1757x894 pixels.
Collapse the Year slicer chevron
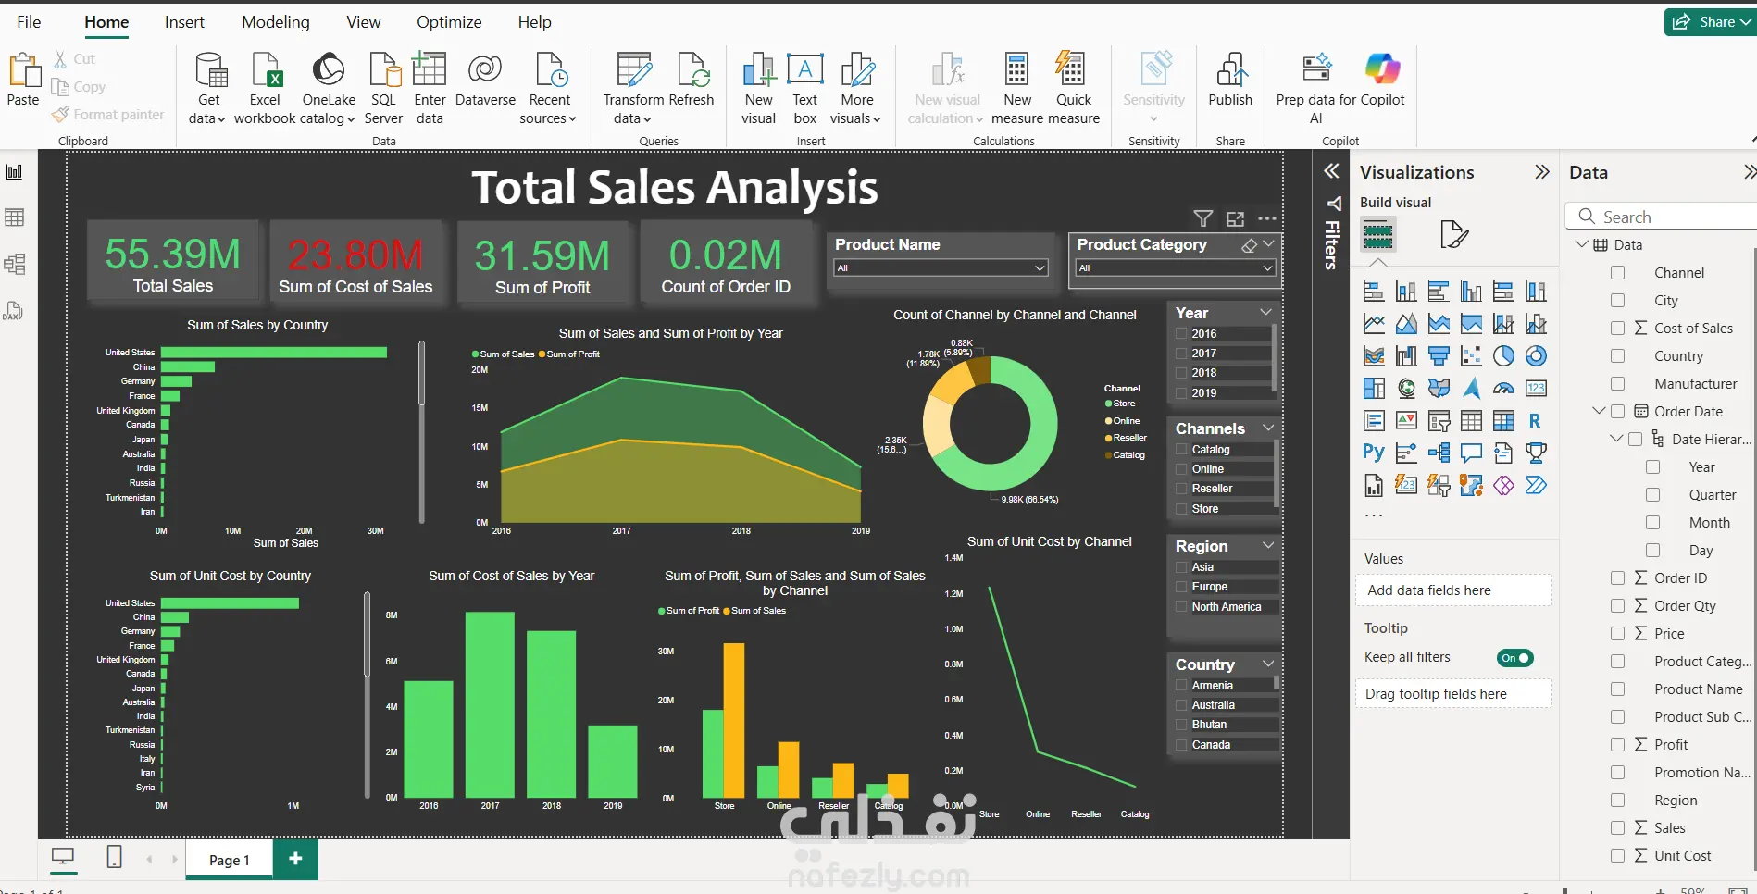click(x=1266, y=312)
